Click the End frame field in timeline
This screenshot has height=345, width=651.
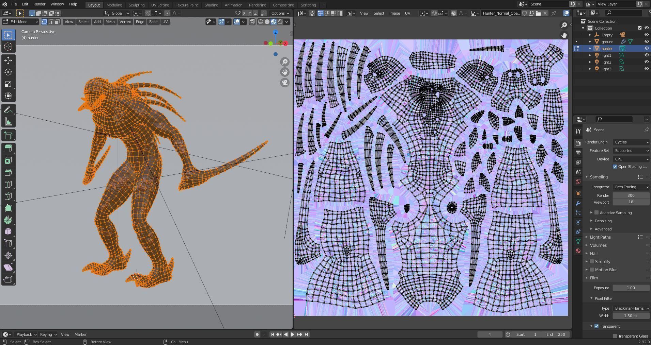[x=556, y=334]
